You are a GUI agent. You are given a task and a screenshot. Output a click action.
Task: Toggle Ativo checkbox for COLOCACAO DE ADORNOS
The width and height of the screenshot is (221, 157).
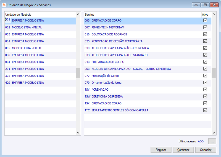[205, 34]
